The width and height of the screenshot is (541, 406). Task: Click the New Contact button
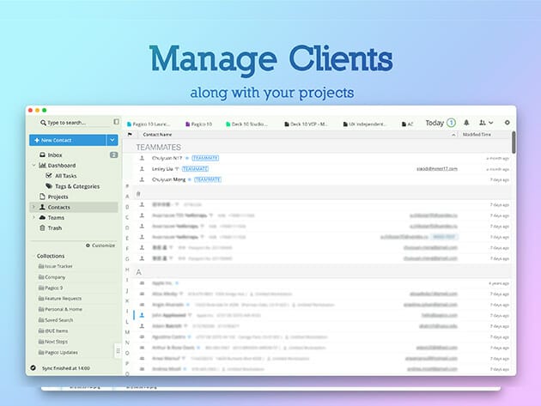(x=67, y=140)
